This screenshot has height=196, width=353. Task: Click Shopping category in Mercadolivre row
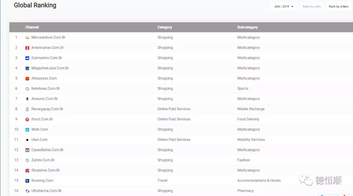tap(165, 37)
